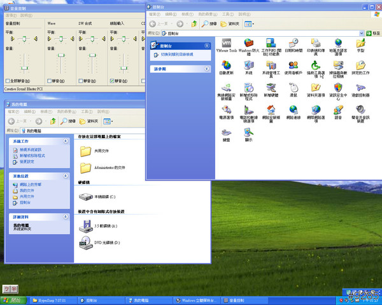Open the 鍵盤 (Keyboard) control panel icon
The image size is (382, 305).
[226, 132]
